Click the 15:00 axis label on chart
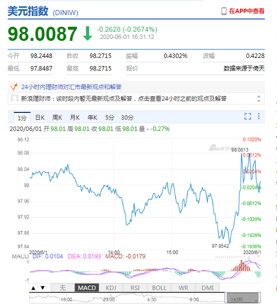 [172, 253]
